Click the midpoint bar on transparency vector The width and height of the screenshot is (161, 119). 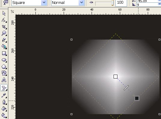(126, 88)
